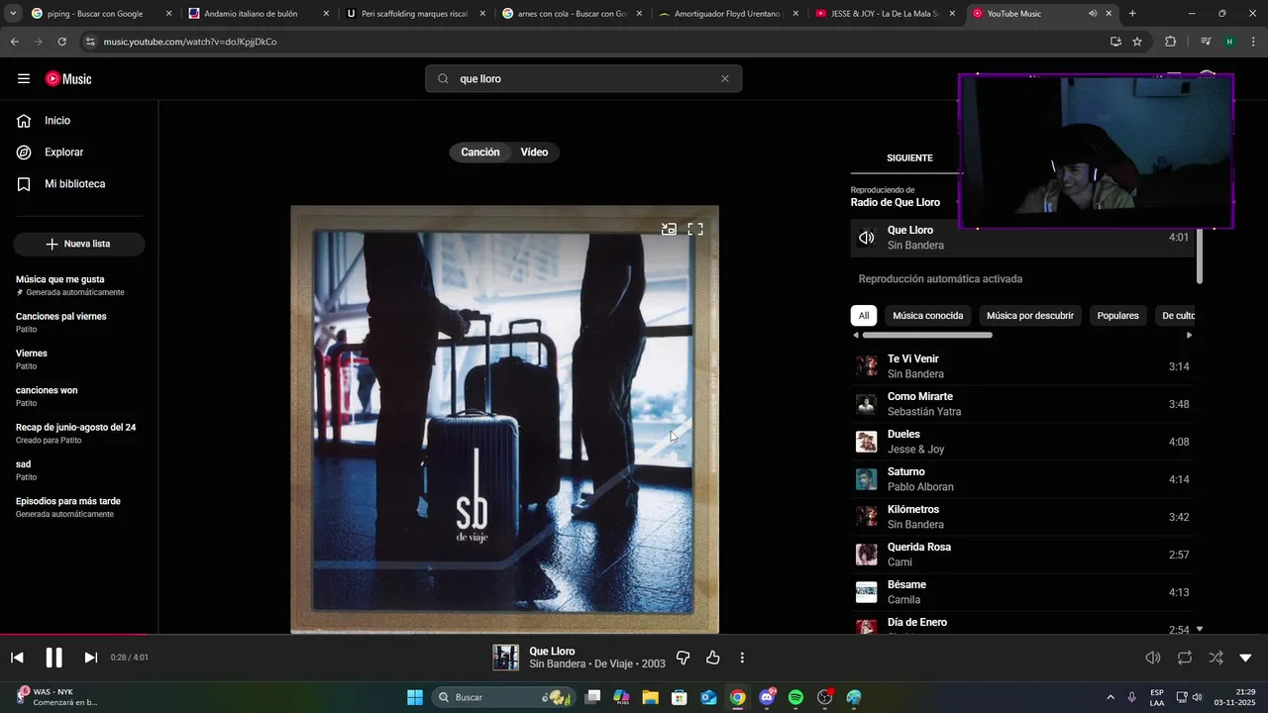Open Chrome extensions menu
1268x713 pixels.
click(x=1170, y=42)
